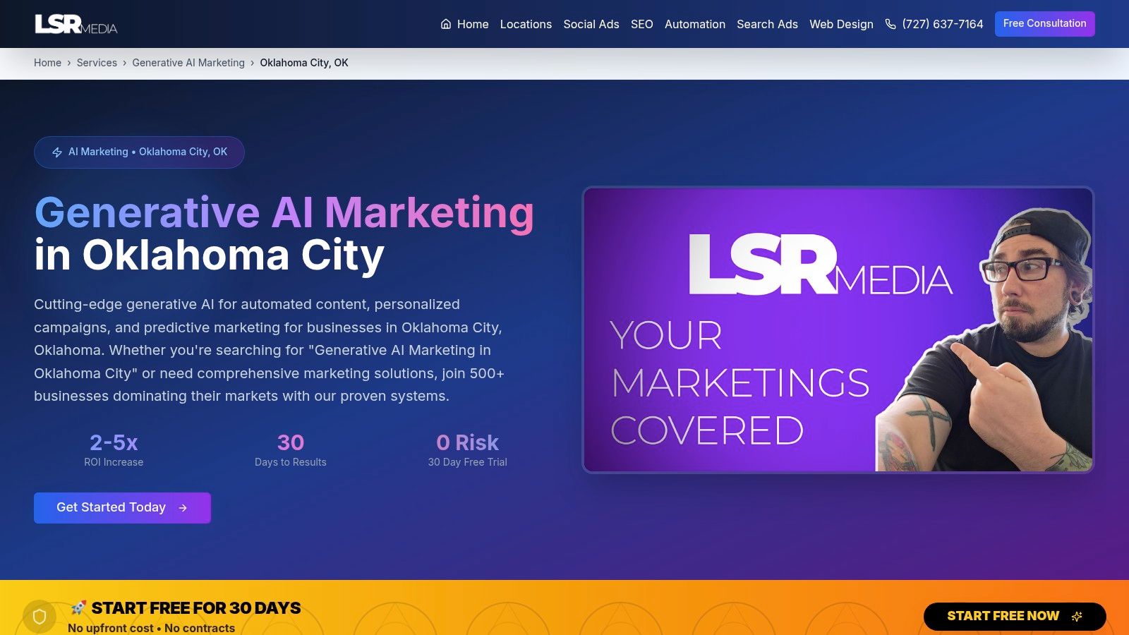Click the LSR Media logo in the header
The image size is (1129, 635).
pos(76,24)
